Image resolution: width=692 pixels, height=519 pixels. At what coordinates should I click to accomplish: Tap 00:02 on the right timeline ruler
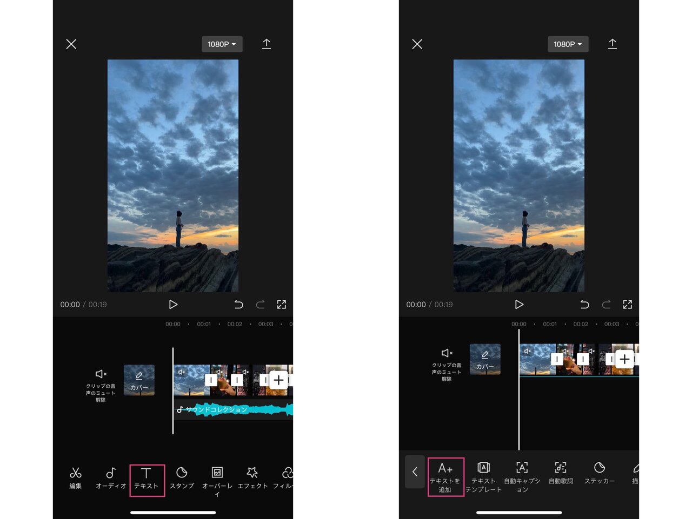point(581,324)
